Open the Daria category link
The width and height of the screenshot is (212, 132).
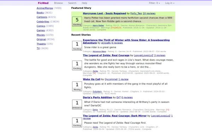tap(95, 110)
